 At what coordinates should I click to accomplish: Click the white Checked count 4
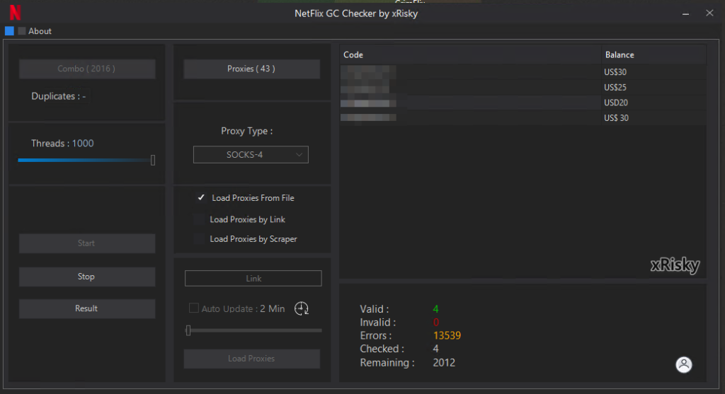(435, 349)
